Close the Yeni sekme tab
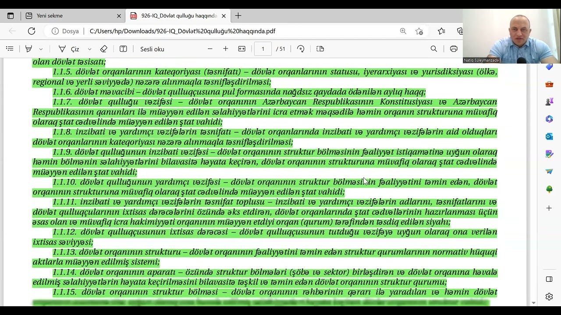The width and height of the screenshot is (561, 315). 119,16
